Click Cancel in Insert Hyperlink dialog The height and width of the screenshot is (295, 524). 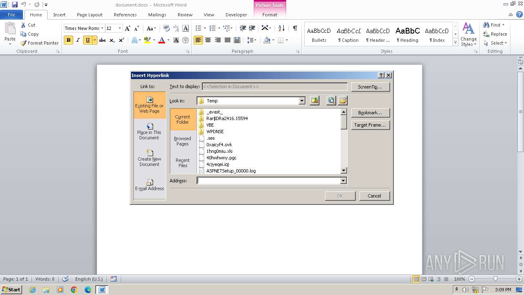tap(374, 196)
